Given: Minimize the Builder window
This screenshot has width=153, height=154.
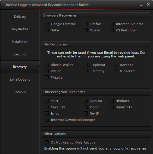Looking at the screenshot, I should coord(141,5).
